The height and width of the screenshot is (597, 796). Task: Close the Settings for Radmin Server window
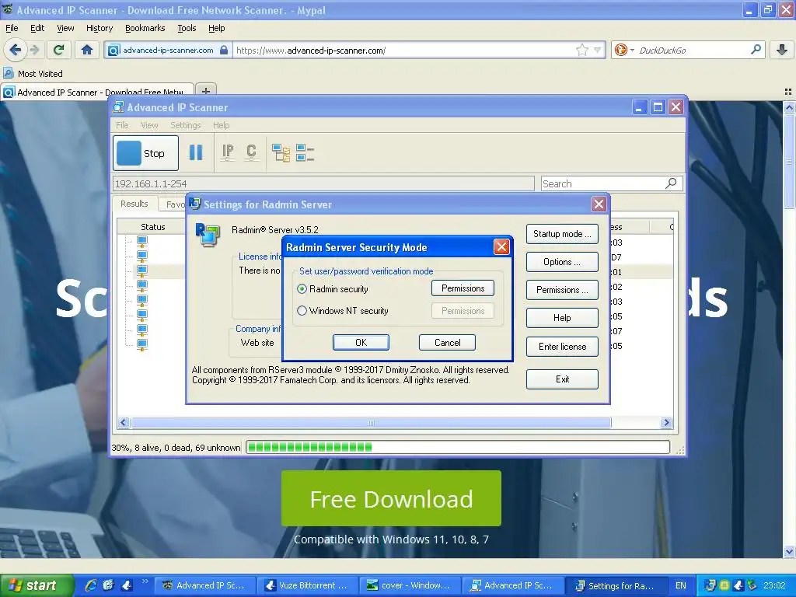599,204
